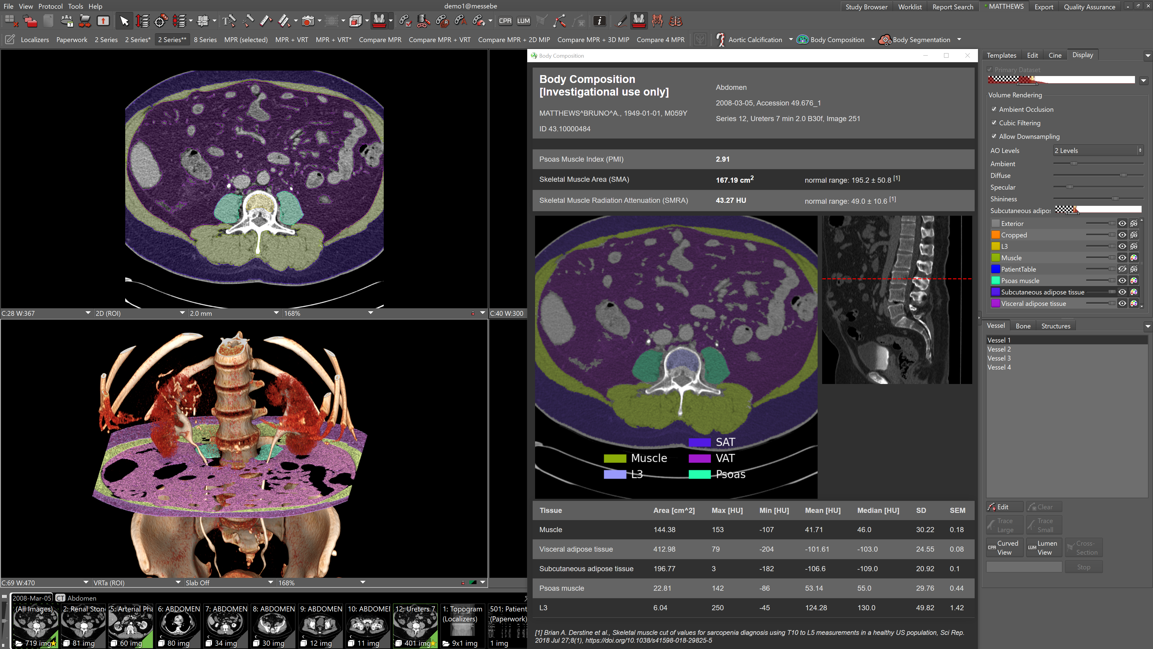
Task: Click the rib cage segmentation icon
Action: point(675,21)
